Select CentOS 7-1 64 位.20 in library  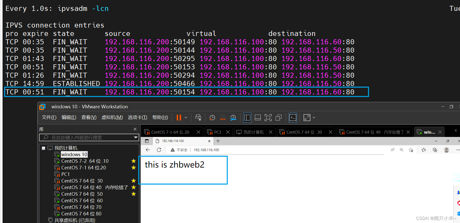[x=83, y=168]
